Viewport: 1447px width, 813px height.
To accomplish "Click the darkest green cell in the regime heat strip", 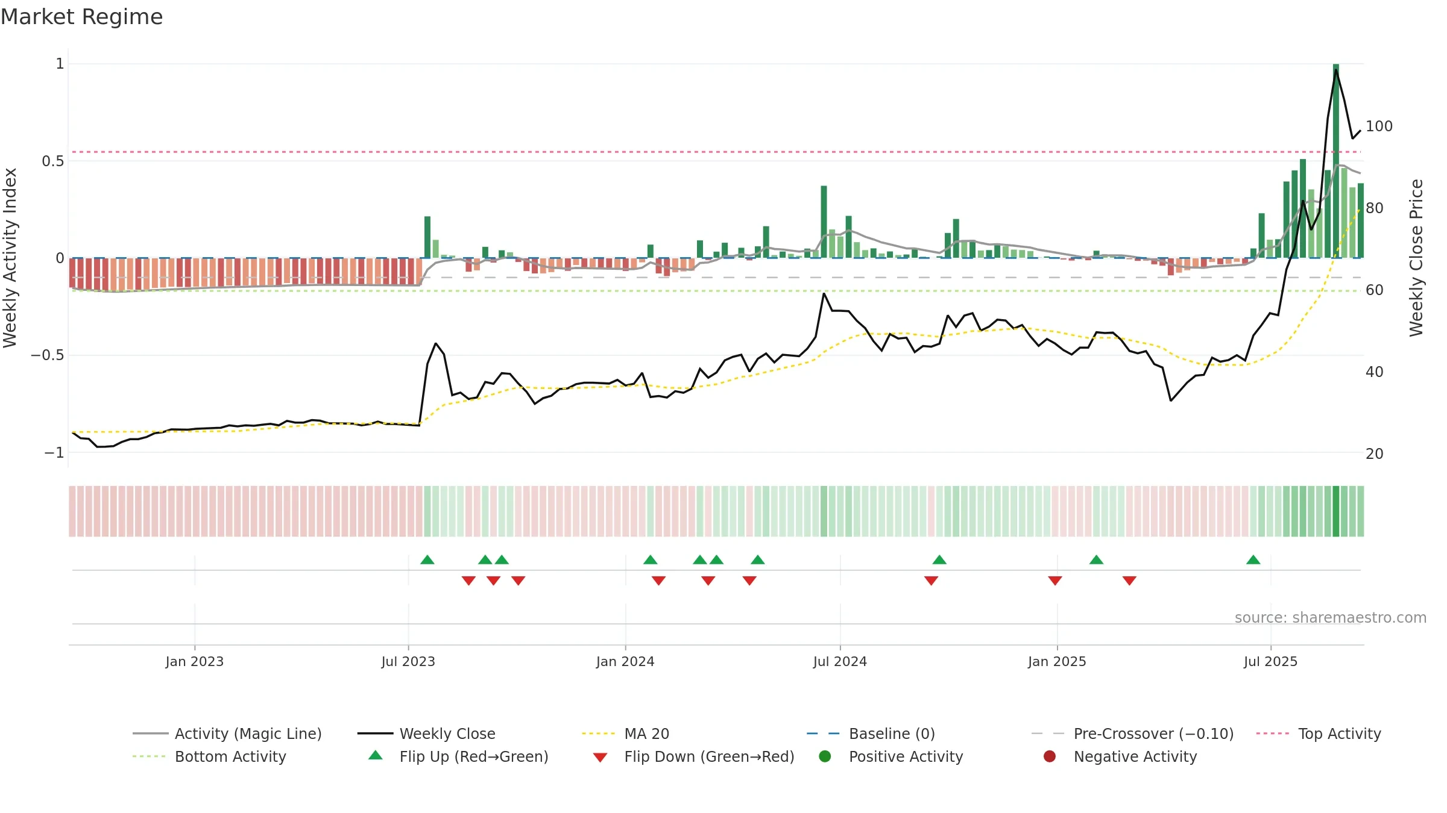I will pos(1336,511).
